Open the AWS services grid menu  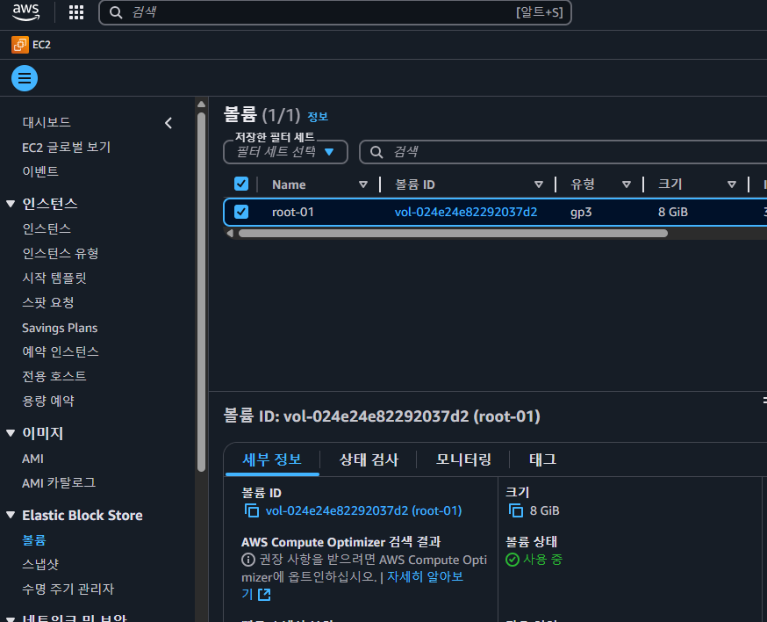point(75,12)
